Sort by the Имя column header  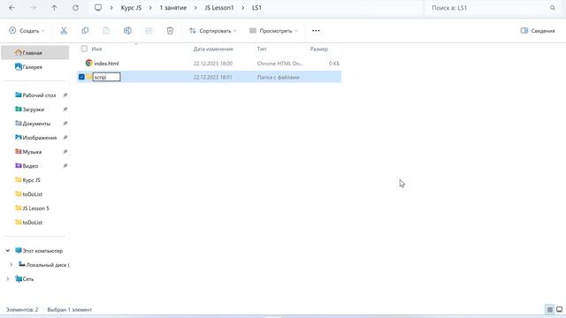click(x=96, y=49)
